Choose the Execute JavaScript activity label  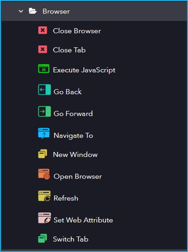coord(84,70)
